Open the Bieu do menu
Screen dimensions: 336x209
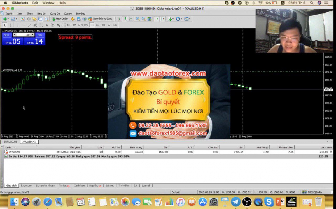tap(41, 13)
